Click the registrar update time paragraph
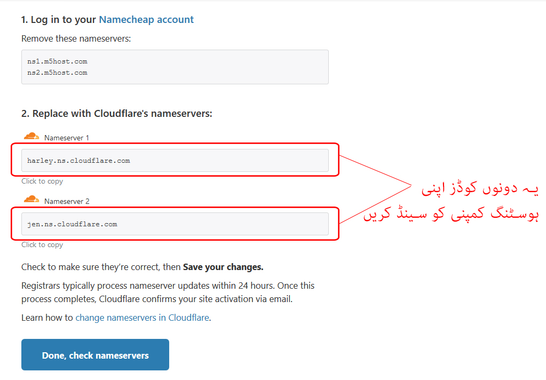The height and width of the screenshot is (380, 546). click(168, 292)
